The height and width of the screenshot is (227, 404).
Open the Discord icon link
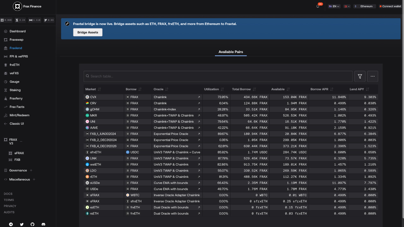(x=43, y=224)
